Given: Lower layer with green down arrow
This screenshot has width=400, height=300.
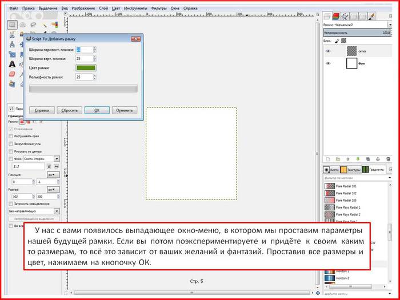Looking at the screenshot, I should point(358,159).
